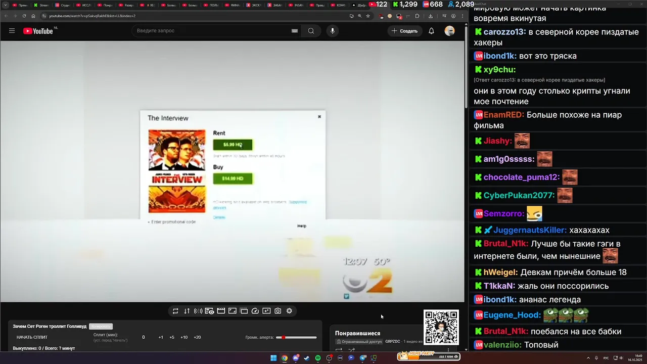The image size is (647, 364).
Task: Click НАЧАТЬ СПЛИТ
Action: pos(32,337)
